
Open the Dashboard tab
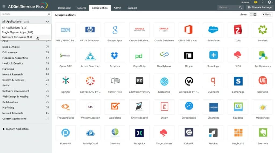click(x=64, y=8)
